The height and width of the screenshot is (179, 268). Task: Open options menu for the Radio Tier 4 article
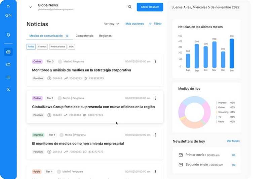pyautogui.click(x=155, y=172)
